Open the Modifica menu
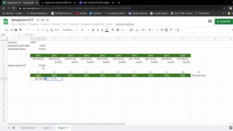Viewport: 233px width, 131px height. (x=21, y=24)
